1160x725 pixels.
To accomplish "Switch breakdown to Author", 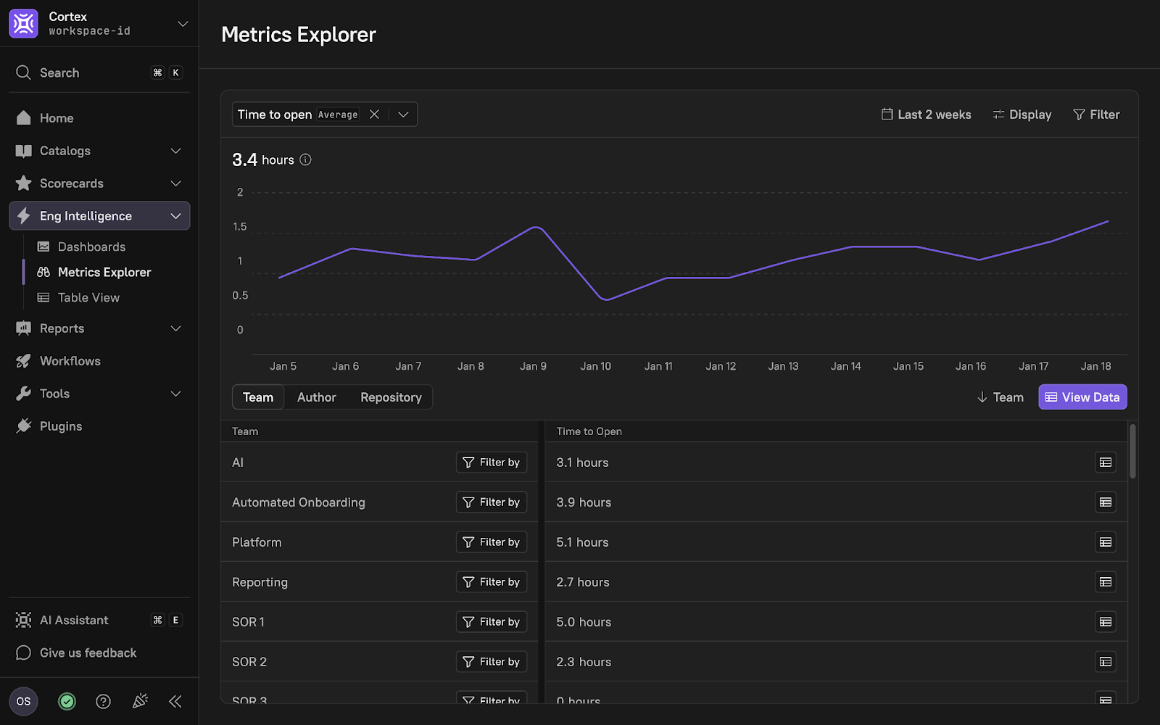I will [316, 397].
